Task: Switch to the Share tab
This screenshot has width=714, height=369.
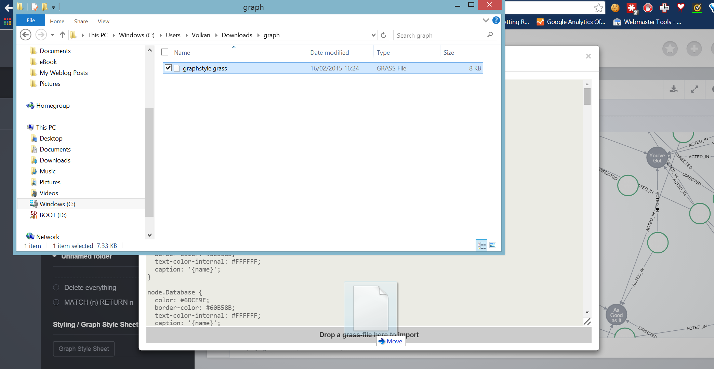Action: click(x=81, y=21)
